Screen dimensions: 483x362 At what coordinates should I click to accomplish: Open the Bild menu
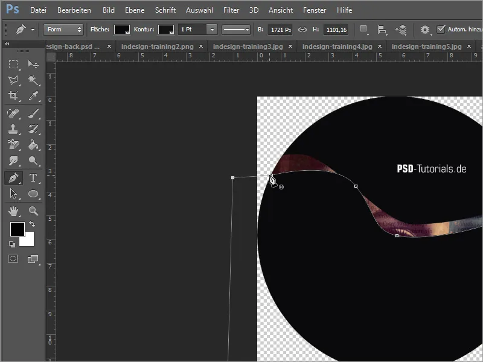[x=109, y=10]
